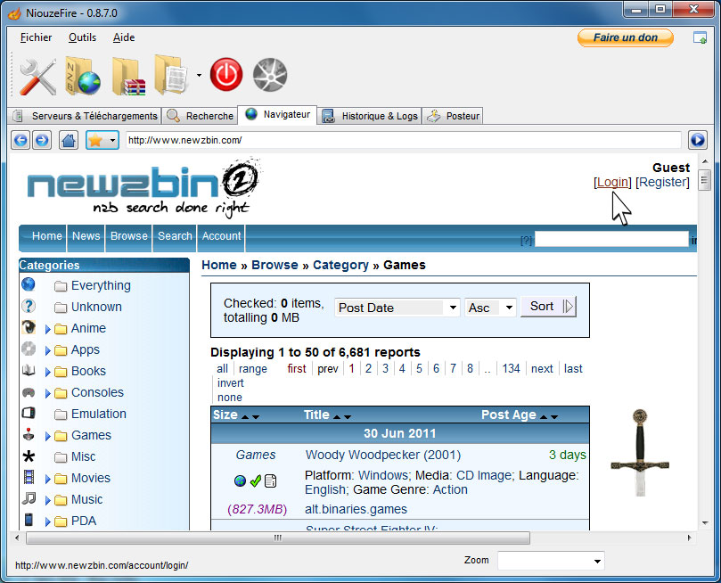
Task: Switch to the Recherche tab
Action: coord(200,116)
